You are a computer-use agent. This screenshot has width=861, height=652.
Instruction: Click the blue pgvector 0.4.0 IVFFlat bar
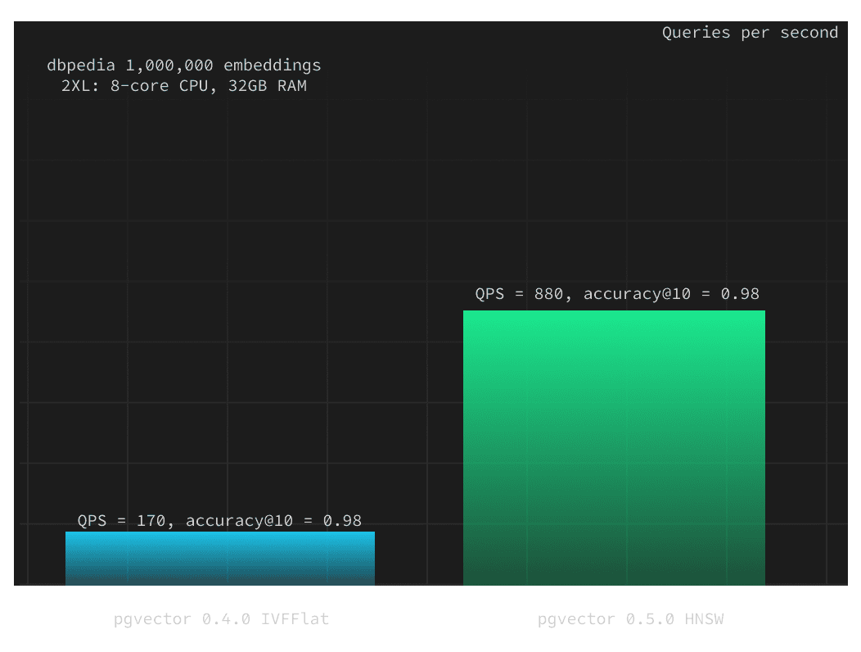tap(220, 558)
